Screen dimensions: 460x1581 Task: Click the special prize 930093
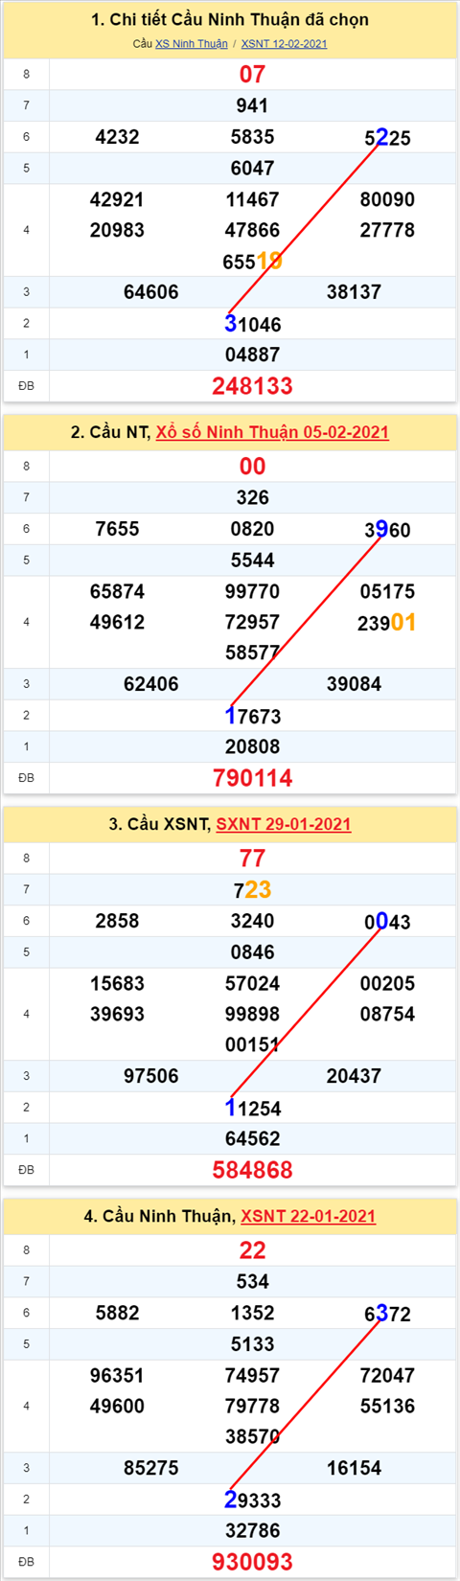(x=252, y=1562)
